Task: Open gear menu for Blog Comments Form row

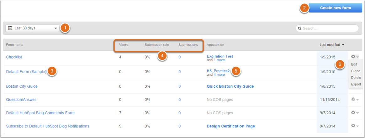Action: pyautogui.click(x=355, y=113)
